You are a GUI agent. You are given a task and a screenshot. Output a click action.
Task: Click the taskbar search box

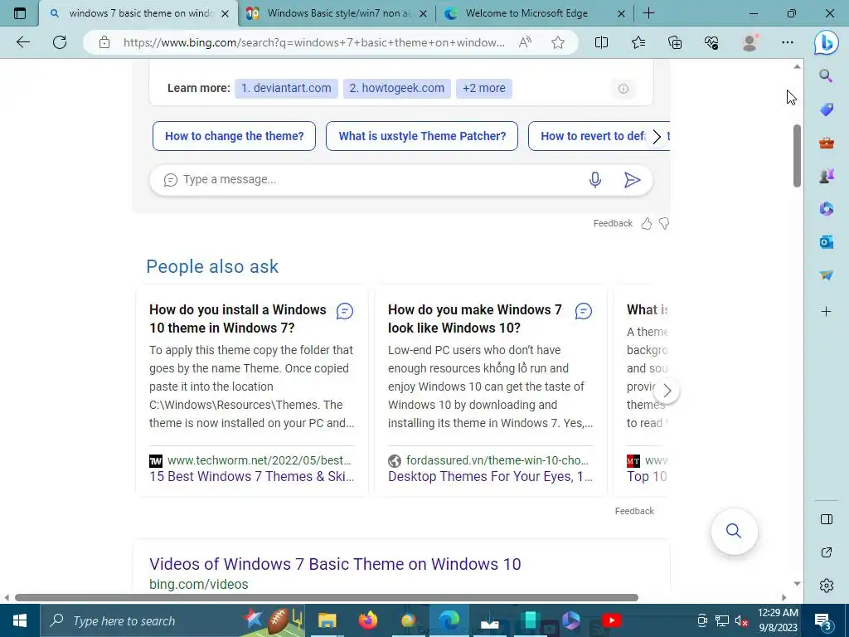coord(172,620)
